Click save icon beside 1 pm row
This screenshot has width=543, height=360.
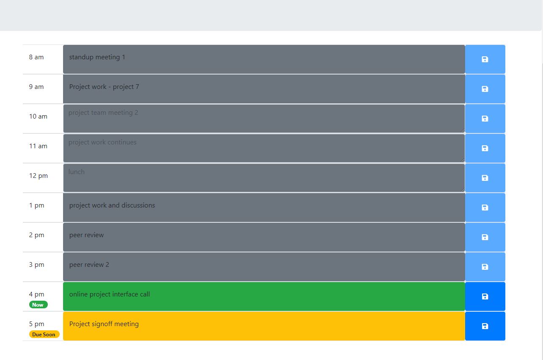click(485, 208)
